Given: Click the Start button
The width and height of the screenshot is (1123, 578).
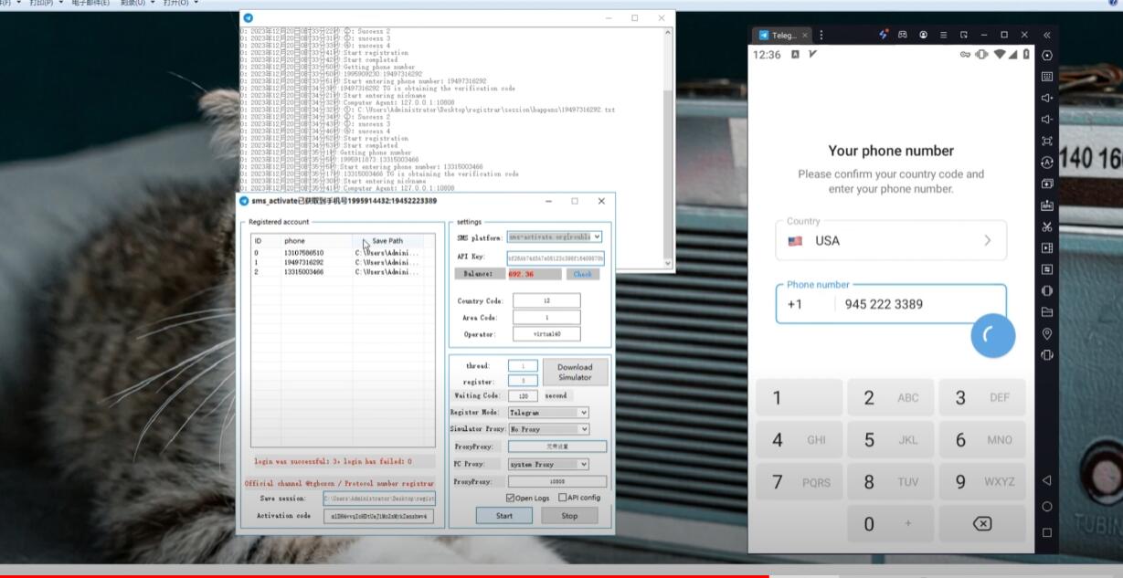Looking at the screenshot, I should (504, 516).
